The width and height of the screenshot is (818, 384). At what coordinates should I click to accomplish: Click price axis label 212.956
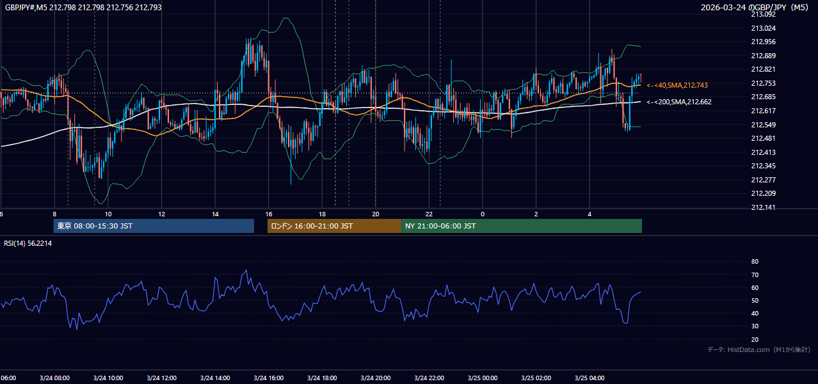click(763, 42)
